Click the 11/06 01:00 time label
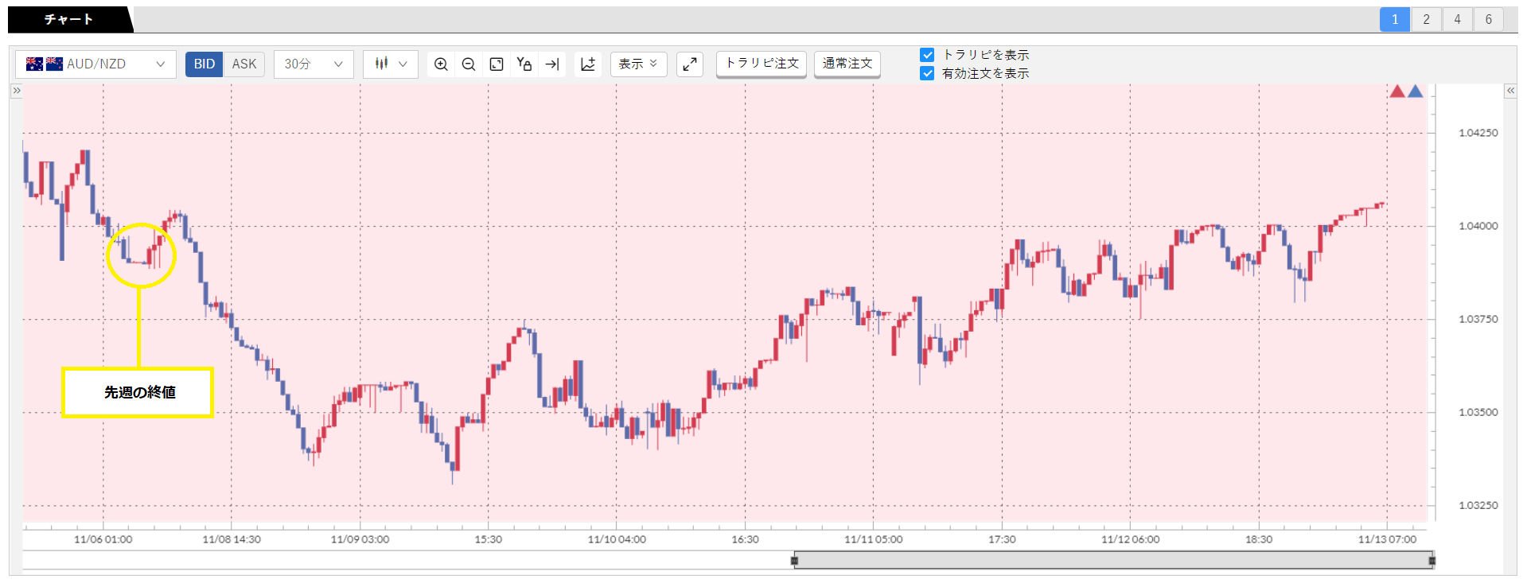The image size is (1527, 583). point(103,539)
